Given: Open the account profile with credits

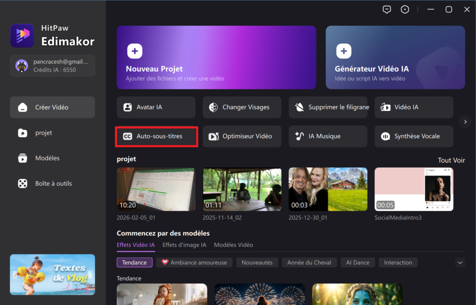Looking at the screenshot, I should click(52, 66).
